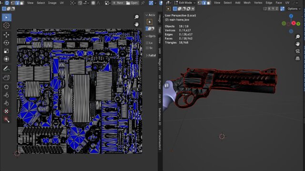Open Vertex menu in 3D viewport
This screenshot has width=305, height=171.
[x=258, y=3]
